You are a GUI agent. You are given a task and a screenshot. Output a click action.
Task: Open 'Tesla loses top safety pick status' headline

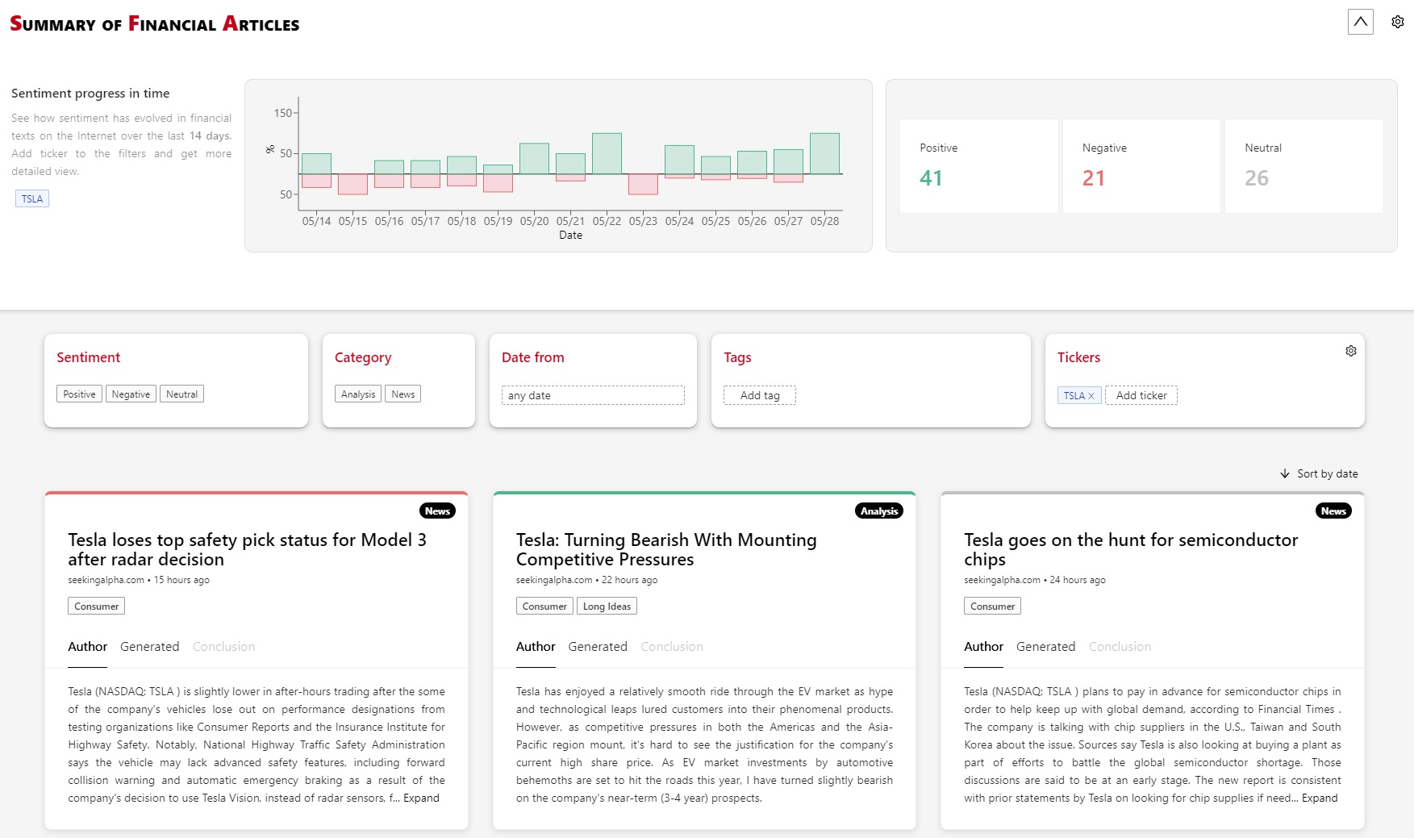pos(247,549)
